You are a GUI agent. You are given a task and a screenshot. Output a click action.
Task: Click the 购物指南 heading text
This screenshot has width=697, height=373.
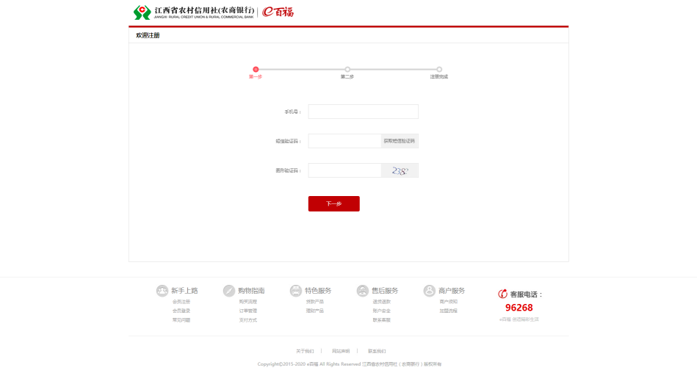pyautogui.click(x=251, y=291)
